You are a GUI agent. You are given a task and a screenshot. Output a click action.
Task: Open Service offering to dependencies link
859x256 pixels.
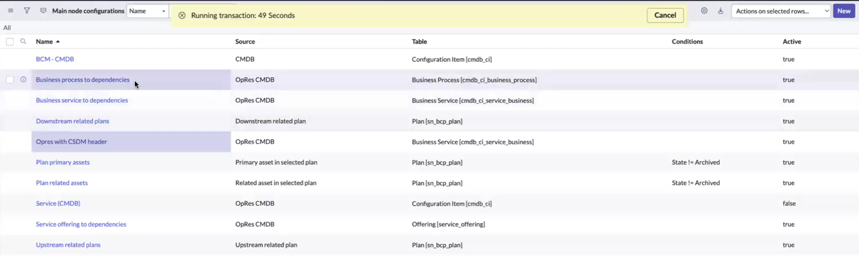[81, 224]
